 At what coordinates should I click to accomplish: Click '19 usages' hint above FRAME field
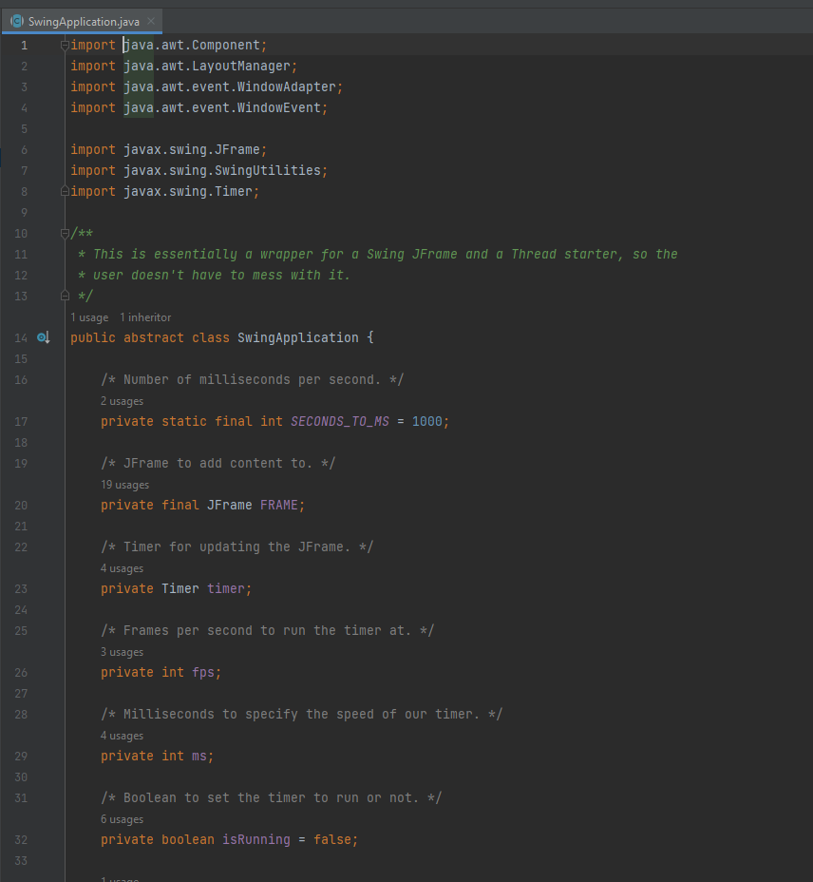[124, 485]
